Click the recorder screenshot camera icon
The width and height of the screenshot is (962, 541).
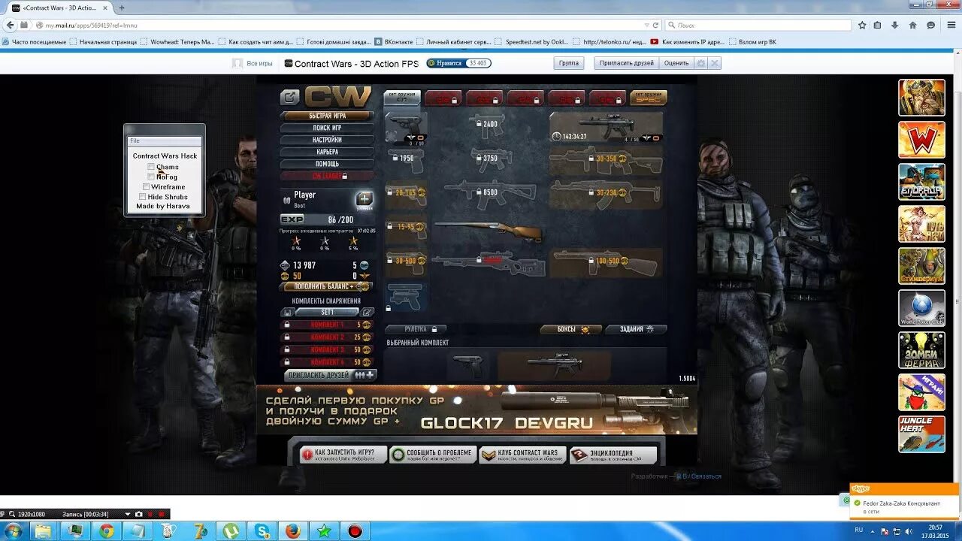tap(138, 514)
